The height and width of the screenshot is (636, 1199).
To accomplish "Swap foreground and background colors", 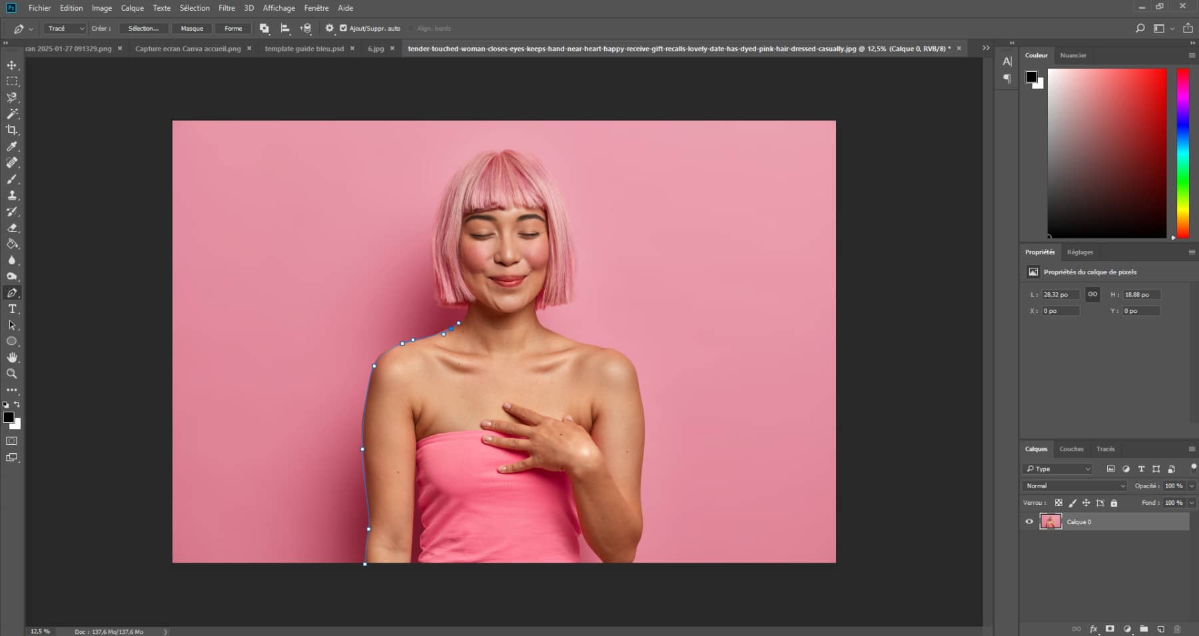I will 17,404.
